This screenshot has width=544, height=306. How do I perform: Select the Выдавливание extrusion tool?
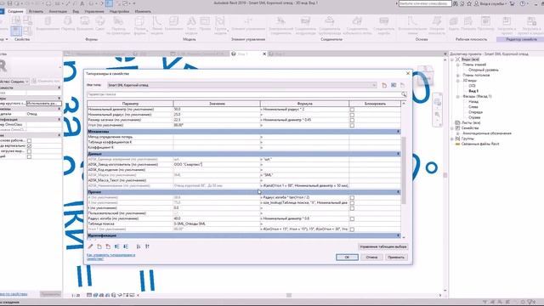coord(48,24)
